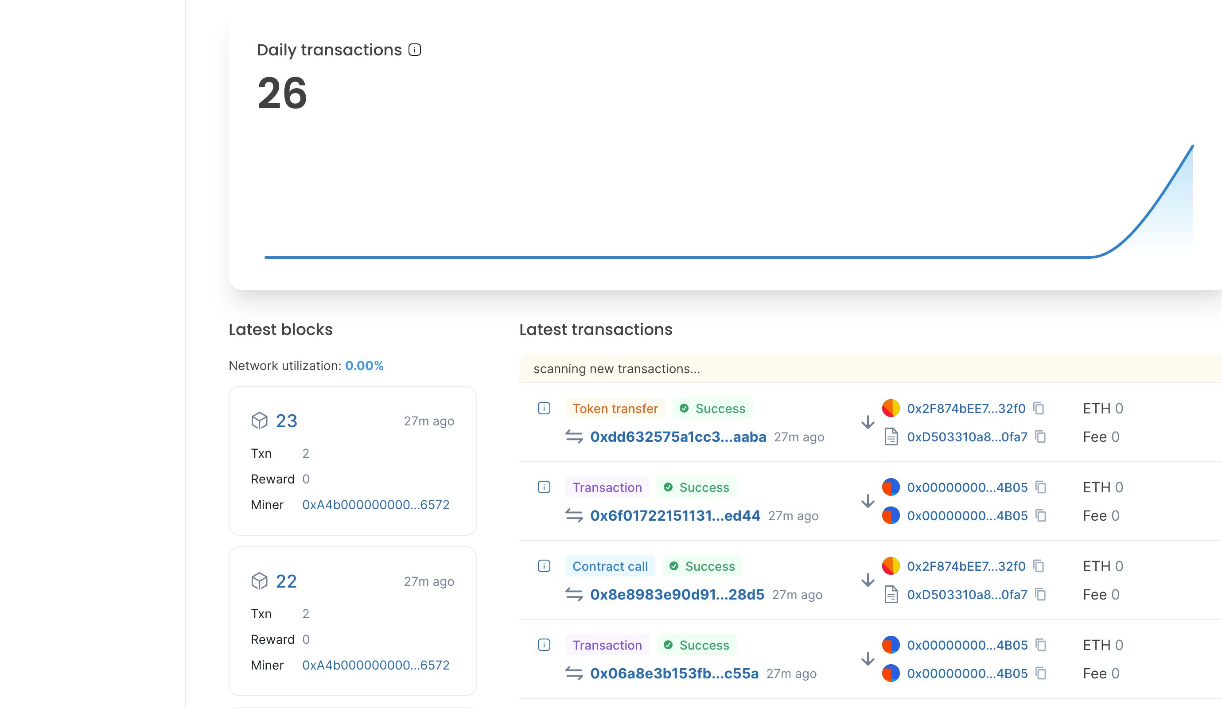The image size is (1222, 709).
Task: Click the swap arrows icon beside 0xdd632575a1cc3...aaba
Action: click(574, 437)
